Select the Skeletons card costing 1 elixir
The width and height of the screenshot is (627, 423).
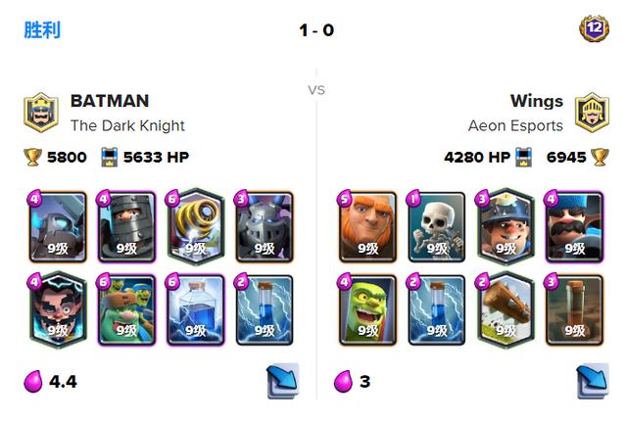[437, 227]
